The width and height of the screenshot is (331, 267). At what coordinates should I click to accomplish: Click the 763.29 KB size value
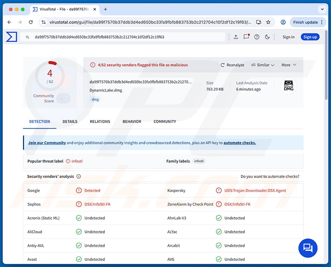[215, 89]
